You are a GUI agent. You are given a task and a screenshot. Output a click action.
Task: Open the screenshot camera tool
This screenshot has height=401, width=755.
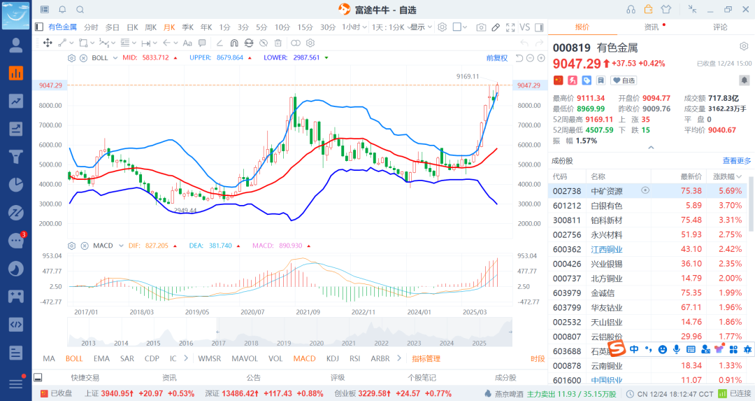tap(481, 27)
